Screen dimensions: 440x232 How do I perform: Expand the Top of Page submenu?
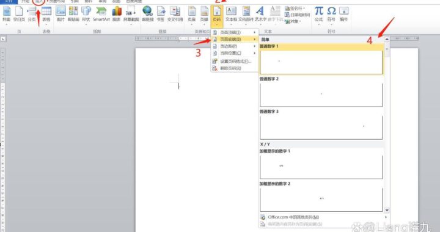[235, 32]
